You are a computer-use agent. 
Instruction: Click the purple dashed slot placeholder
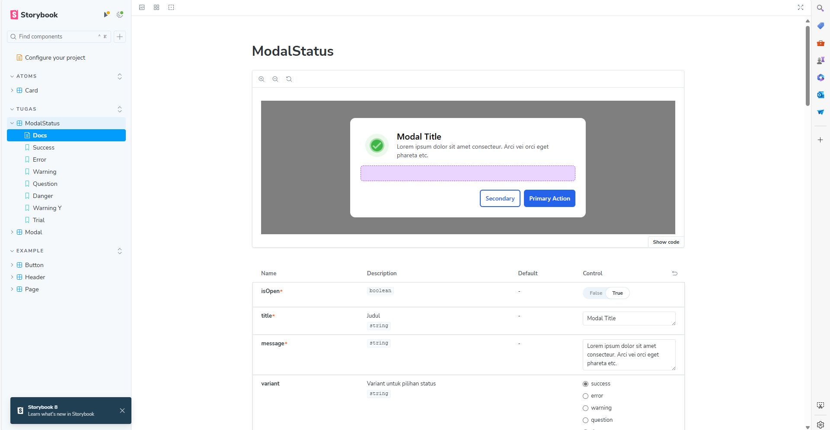pyautogui.click(x=468, y=173)
